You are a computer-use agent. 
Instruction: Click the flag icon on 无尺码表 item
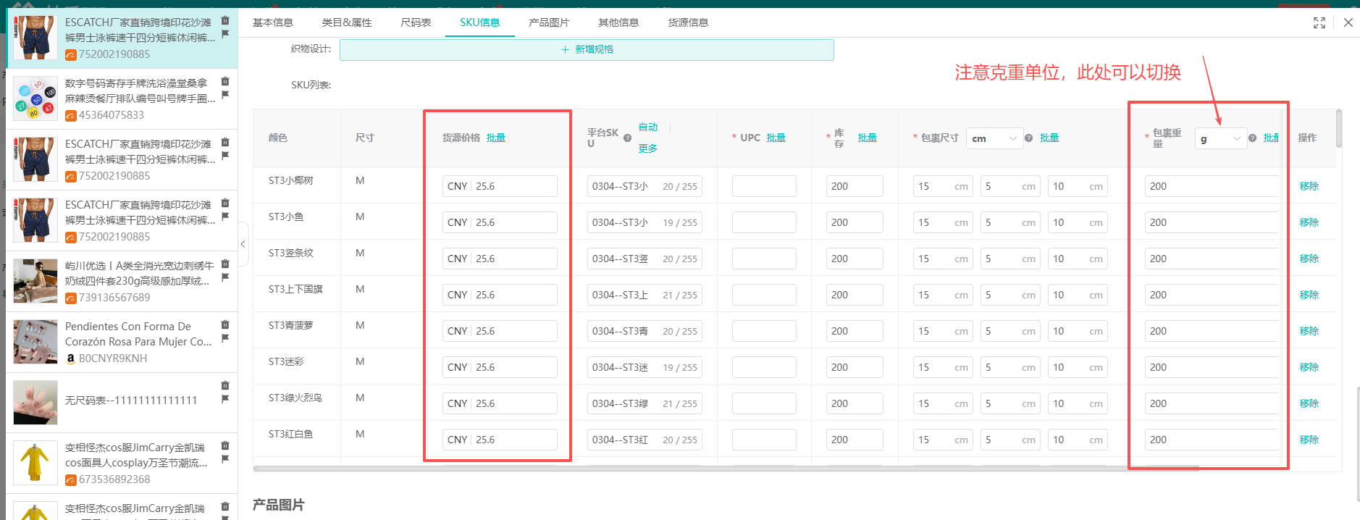(x=225, y=399)
